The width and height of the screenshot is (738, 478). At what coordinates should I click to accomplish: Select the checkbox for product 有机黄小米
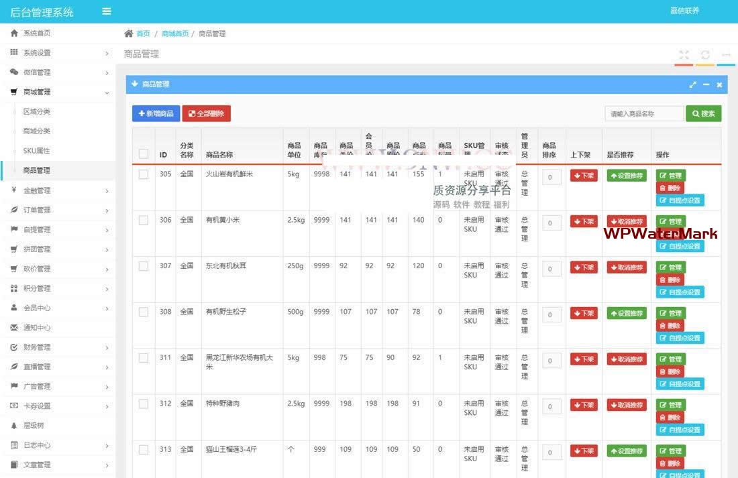[x=144, y=220]
